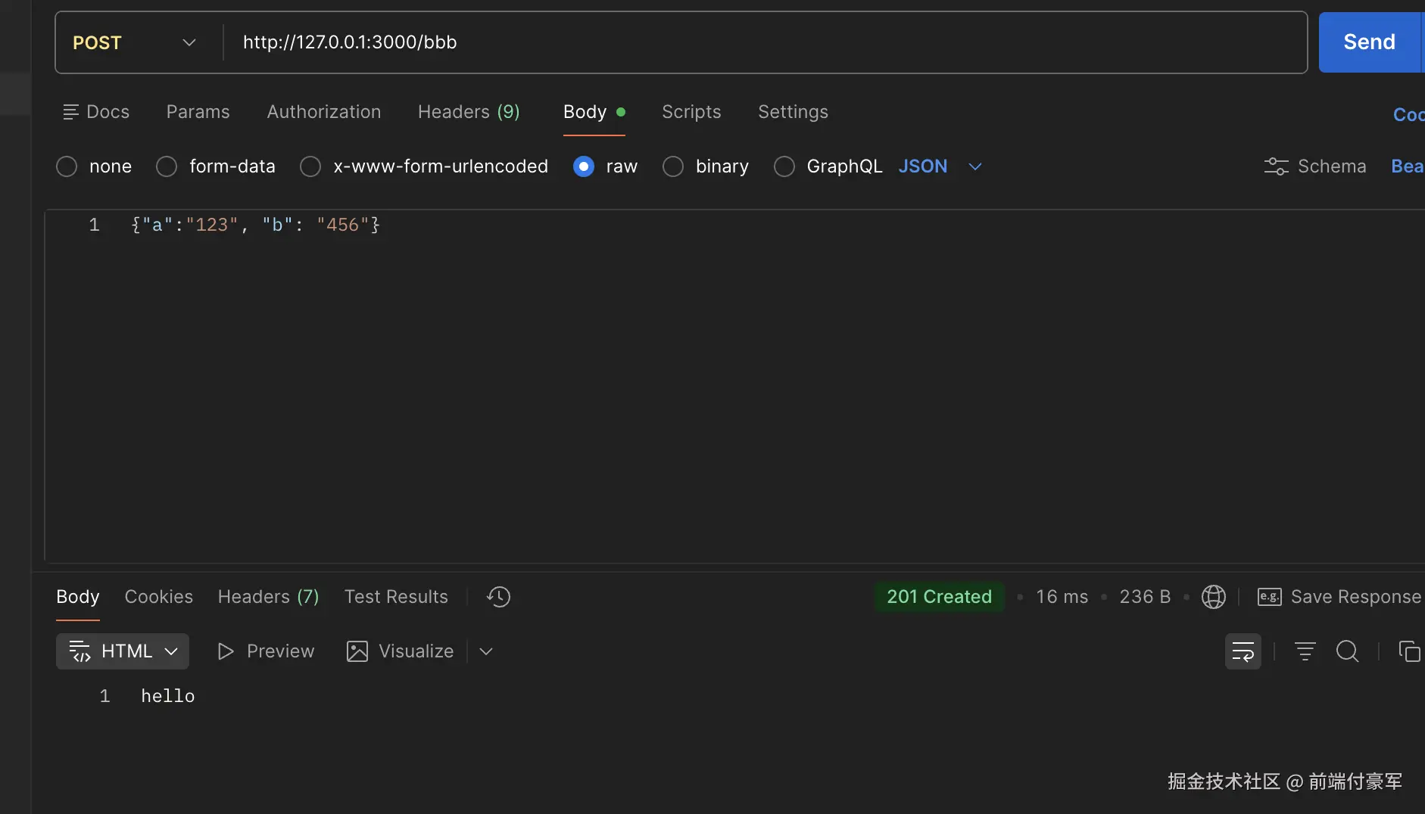Expand the Visualize options chevron
Screen dimensions: 1425x814
486,651
